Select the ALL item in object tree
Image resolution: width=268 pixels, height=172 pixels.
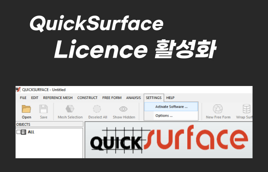click(x=31, y=132)
